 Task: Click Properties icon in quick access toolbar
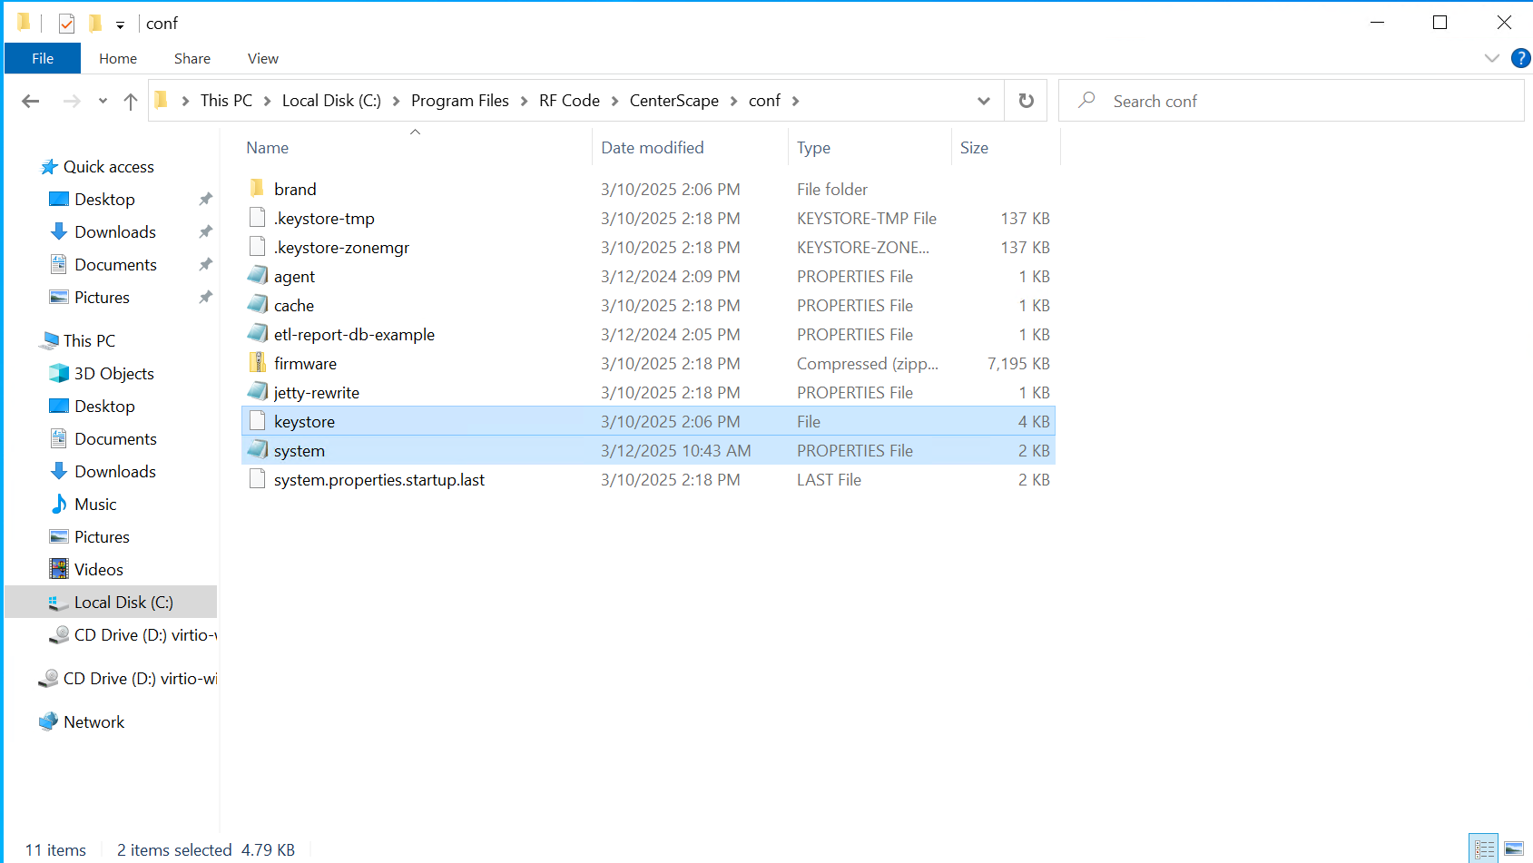[x=66, y=24]
